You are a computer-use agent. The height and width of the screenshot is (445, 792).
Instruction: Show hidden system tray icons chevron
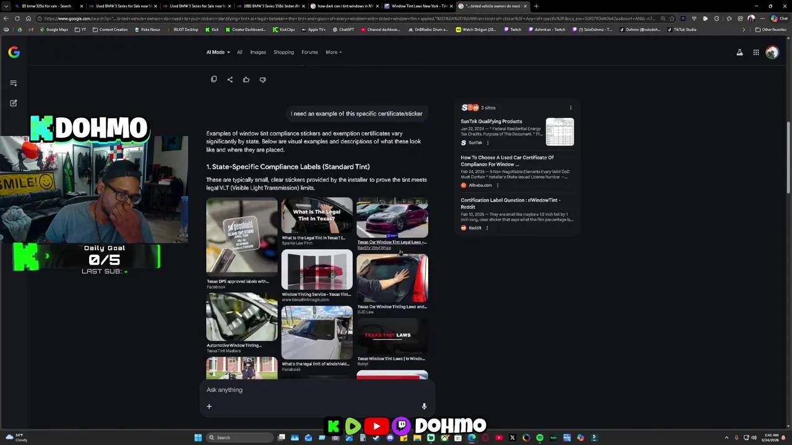click(726, 438)
